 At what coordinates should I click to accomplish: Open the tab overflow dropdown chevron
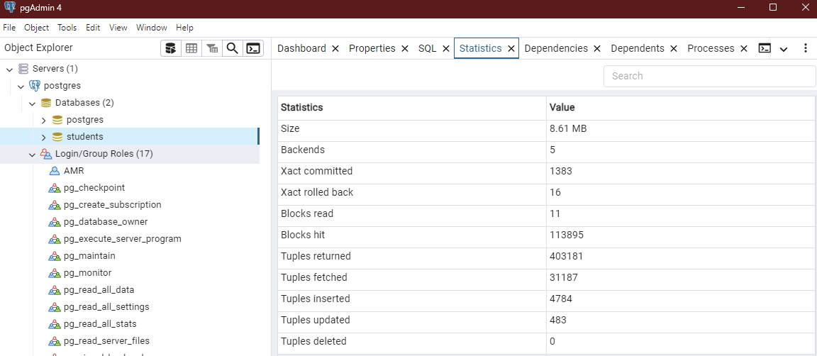pyautogui.click(x=784, y=49)
